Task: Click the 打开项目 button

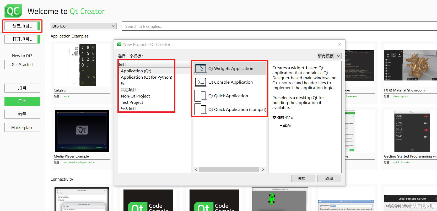Action: tap(22, 39)
